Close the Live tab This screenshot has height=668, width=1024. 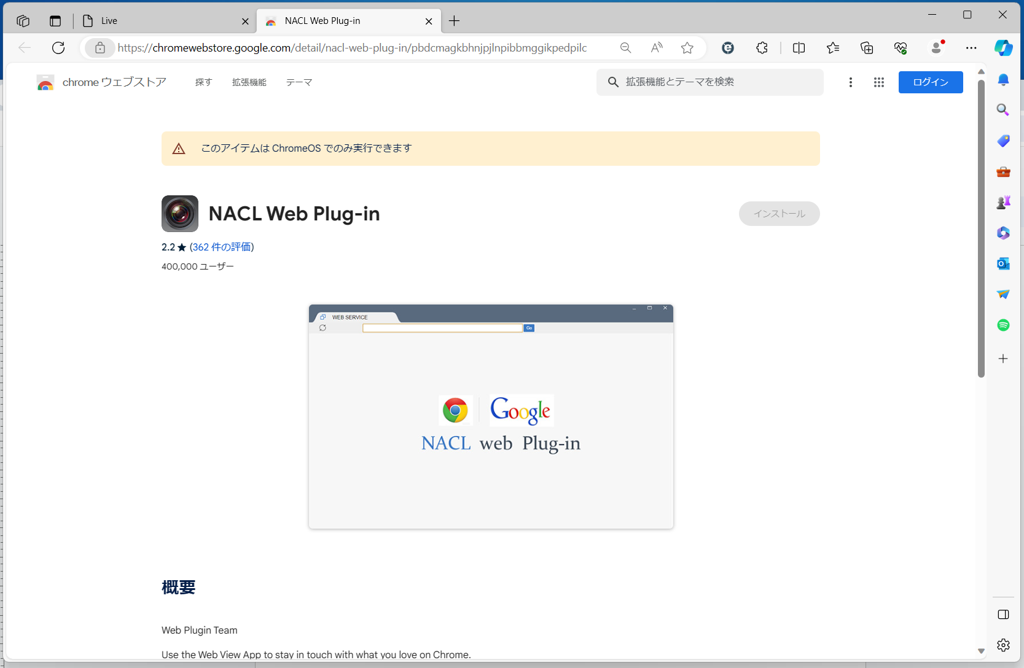point(245,21)
